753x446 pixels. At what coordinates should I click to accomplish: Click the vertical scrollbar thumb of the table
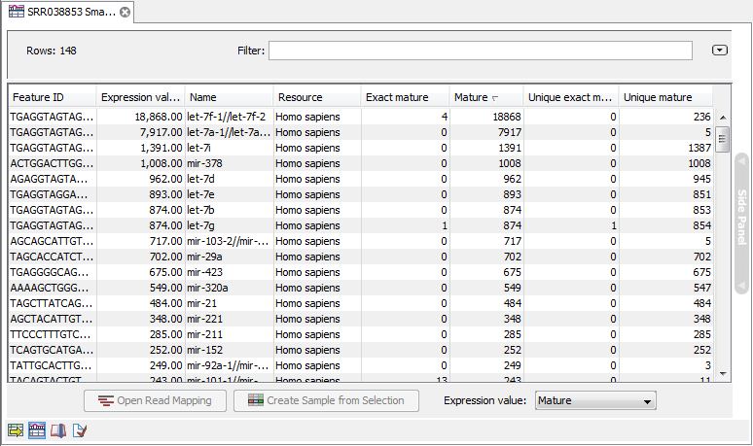(x=722, y=139)
